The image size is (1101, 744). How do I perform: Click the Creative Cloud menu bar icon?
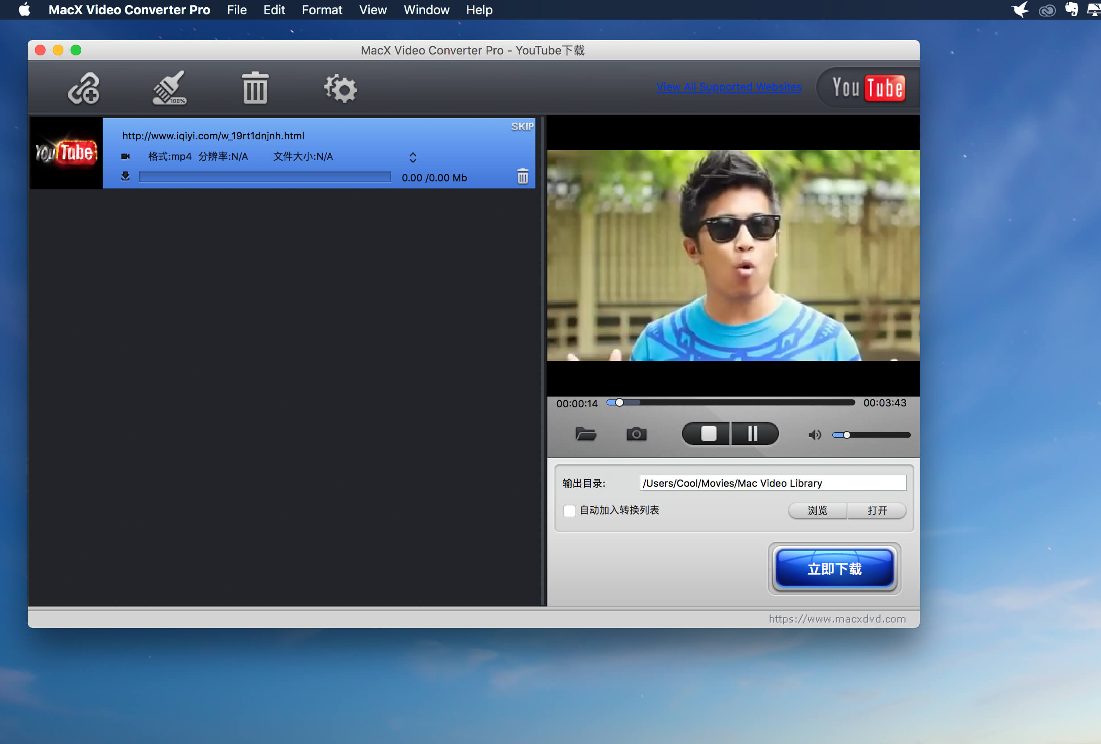coord(1047,10)
